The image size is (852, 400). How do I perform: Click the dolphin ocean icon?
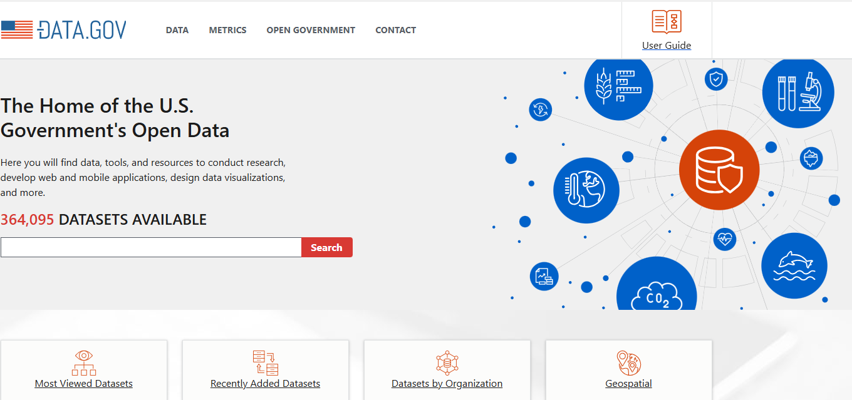coord(794,265)
